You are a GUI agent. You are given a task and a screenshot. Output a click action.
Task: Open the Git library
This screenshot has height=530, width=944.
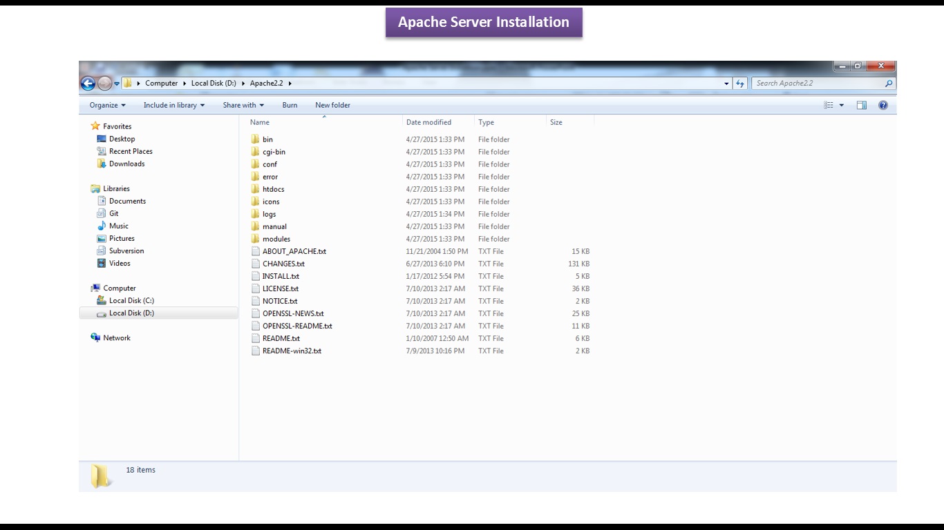click(114, 214)
